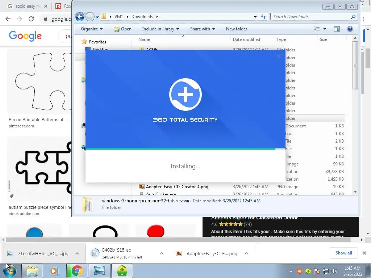Expand the view options dropdown arrow
The image size is (371, 278).
325,29
